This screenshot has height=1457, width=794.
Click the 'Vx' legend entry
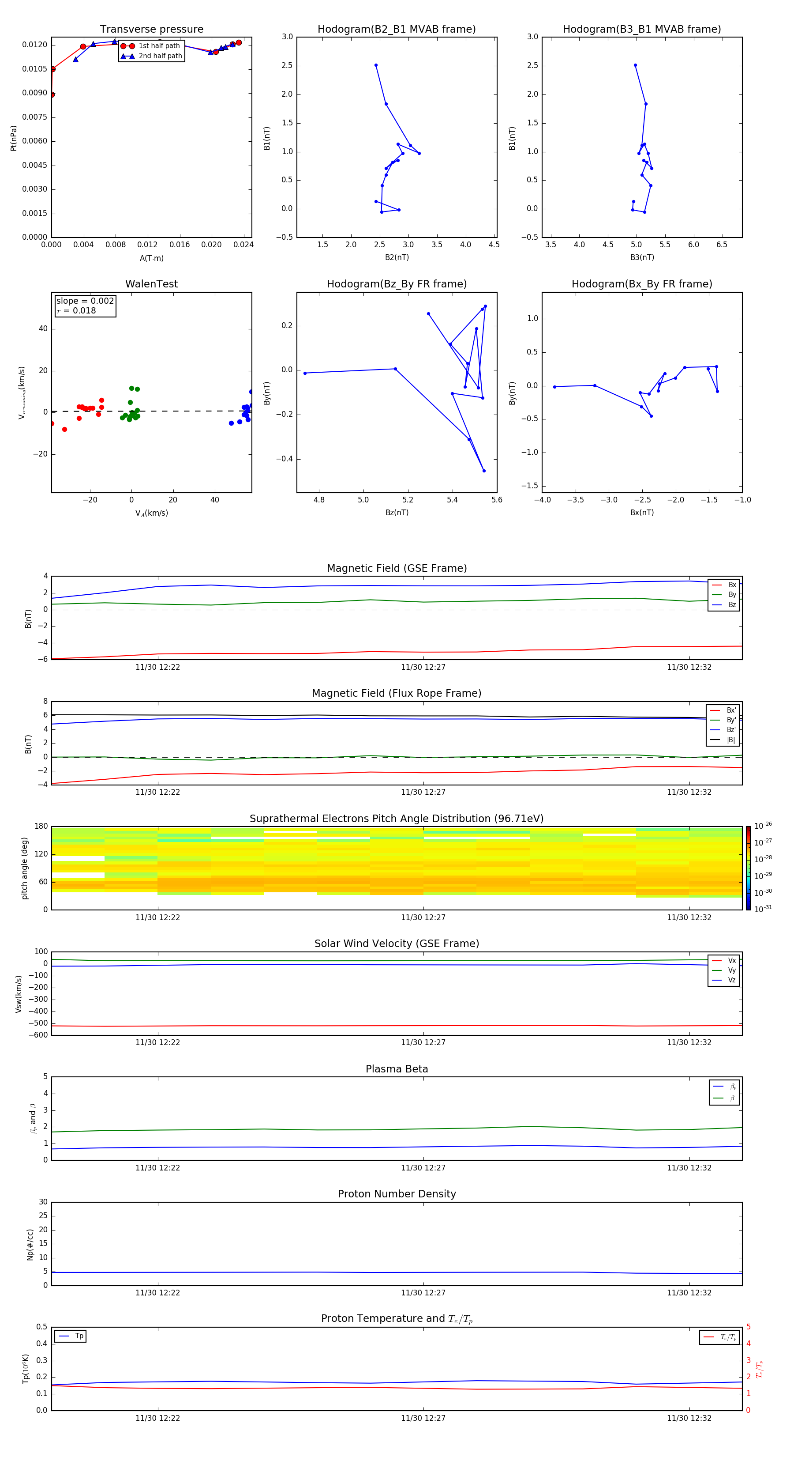pos(724,960)
